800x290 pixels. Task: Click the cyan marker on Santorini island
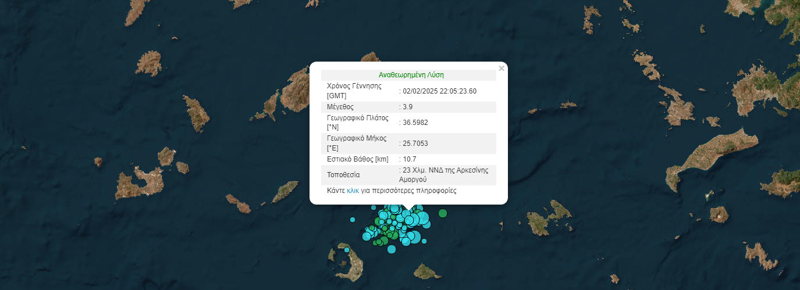(347, 250)
